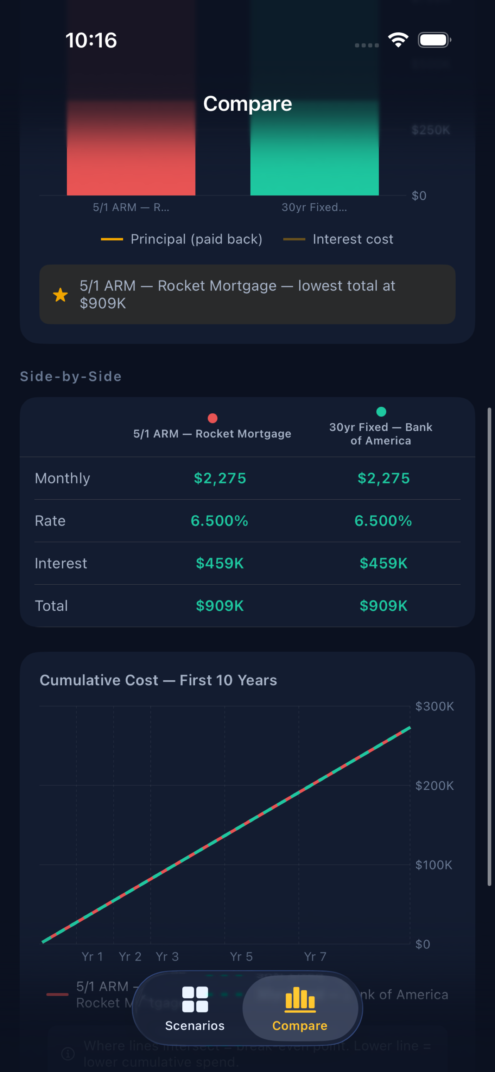Select the $909K Total value for Rocket Mortgage
The image size is (495, 1072).
pos(219,605)
